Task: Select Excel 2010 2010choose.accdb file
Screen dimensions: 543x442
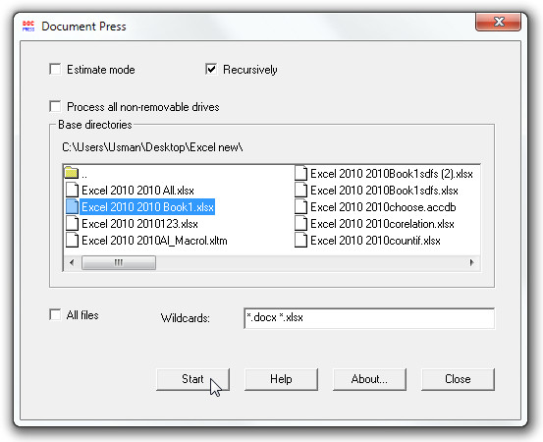Action: [383, 207]
